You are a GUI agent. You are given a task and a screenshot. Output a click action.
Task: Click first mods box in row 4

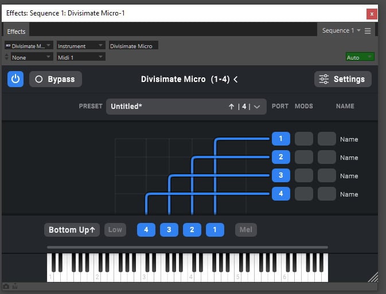pos(304,194)
